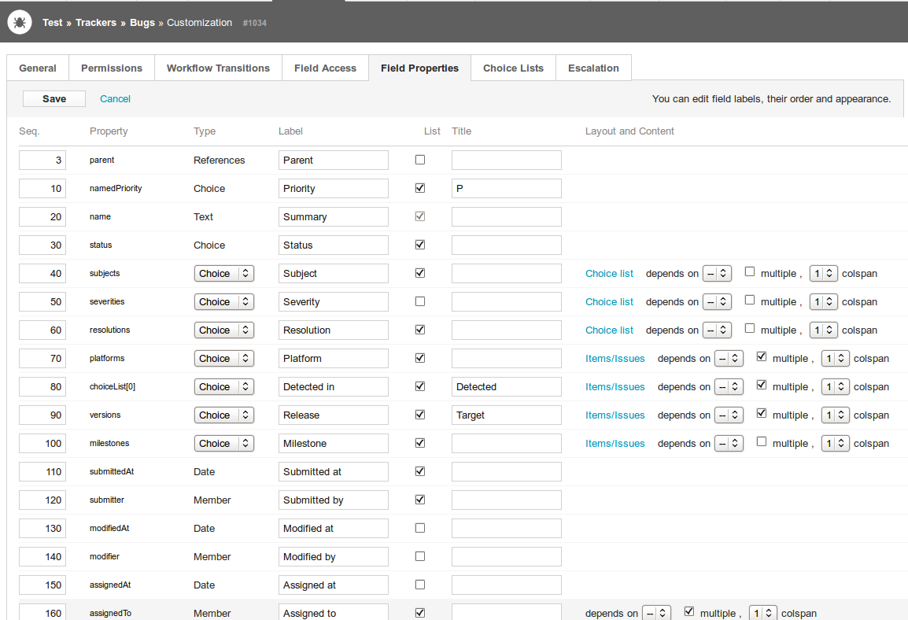Open colspan dropdown for versions row
This screenshot has width=908, height=620.
coord(836,415)
